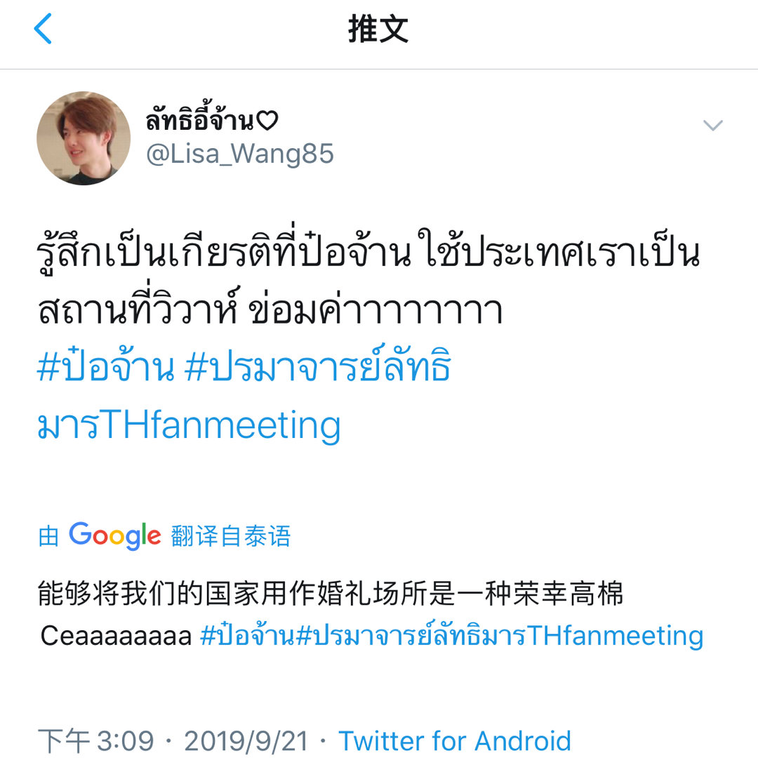758x758 pixels.
Task: Open the @Lisa_Wang85 handle
Action: tap(240, 154)
